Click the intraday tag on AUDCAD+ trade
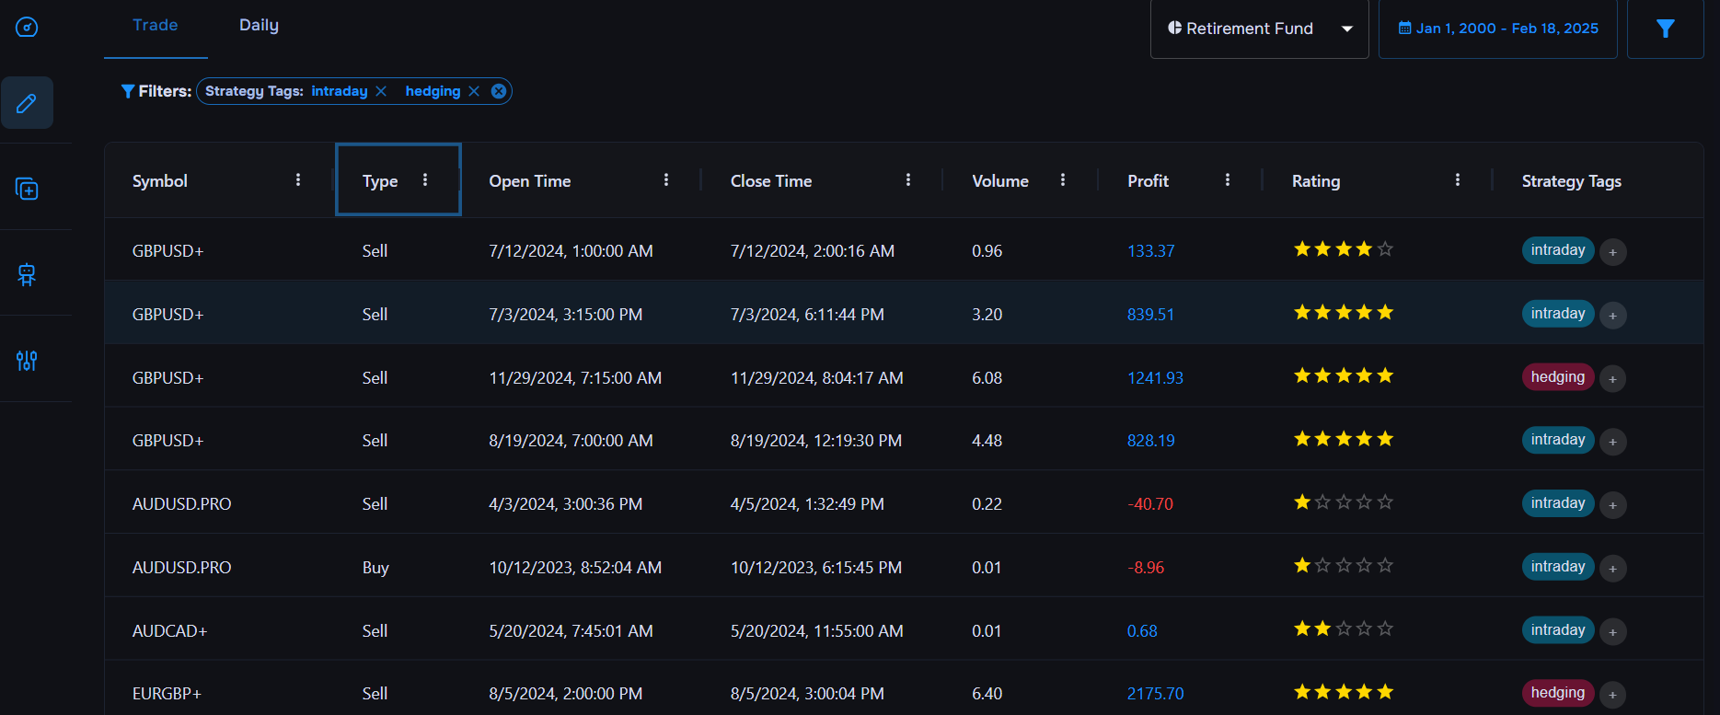 1558,630
